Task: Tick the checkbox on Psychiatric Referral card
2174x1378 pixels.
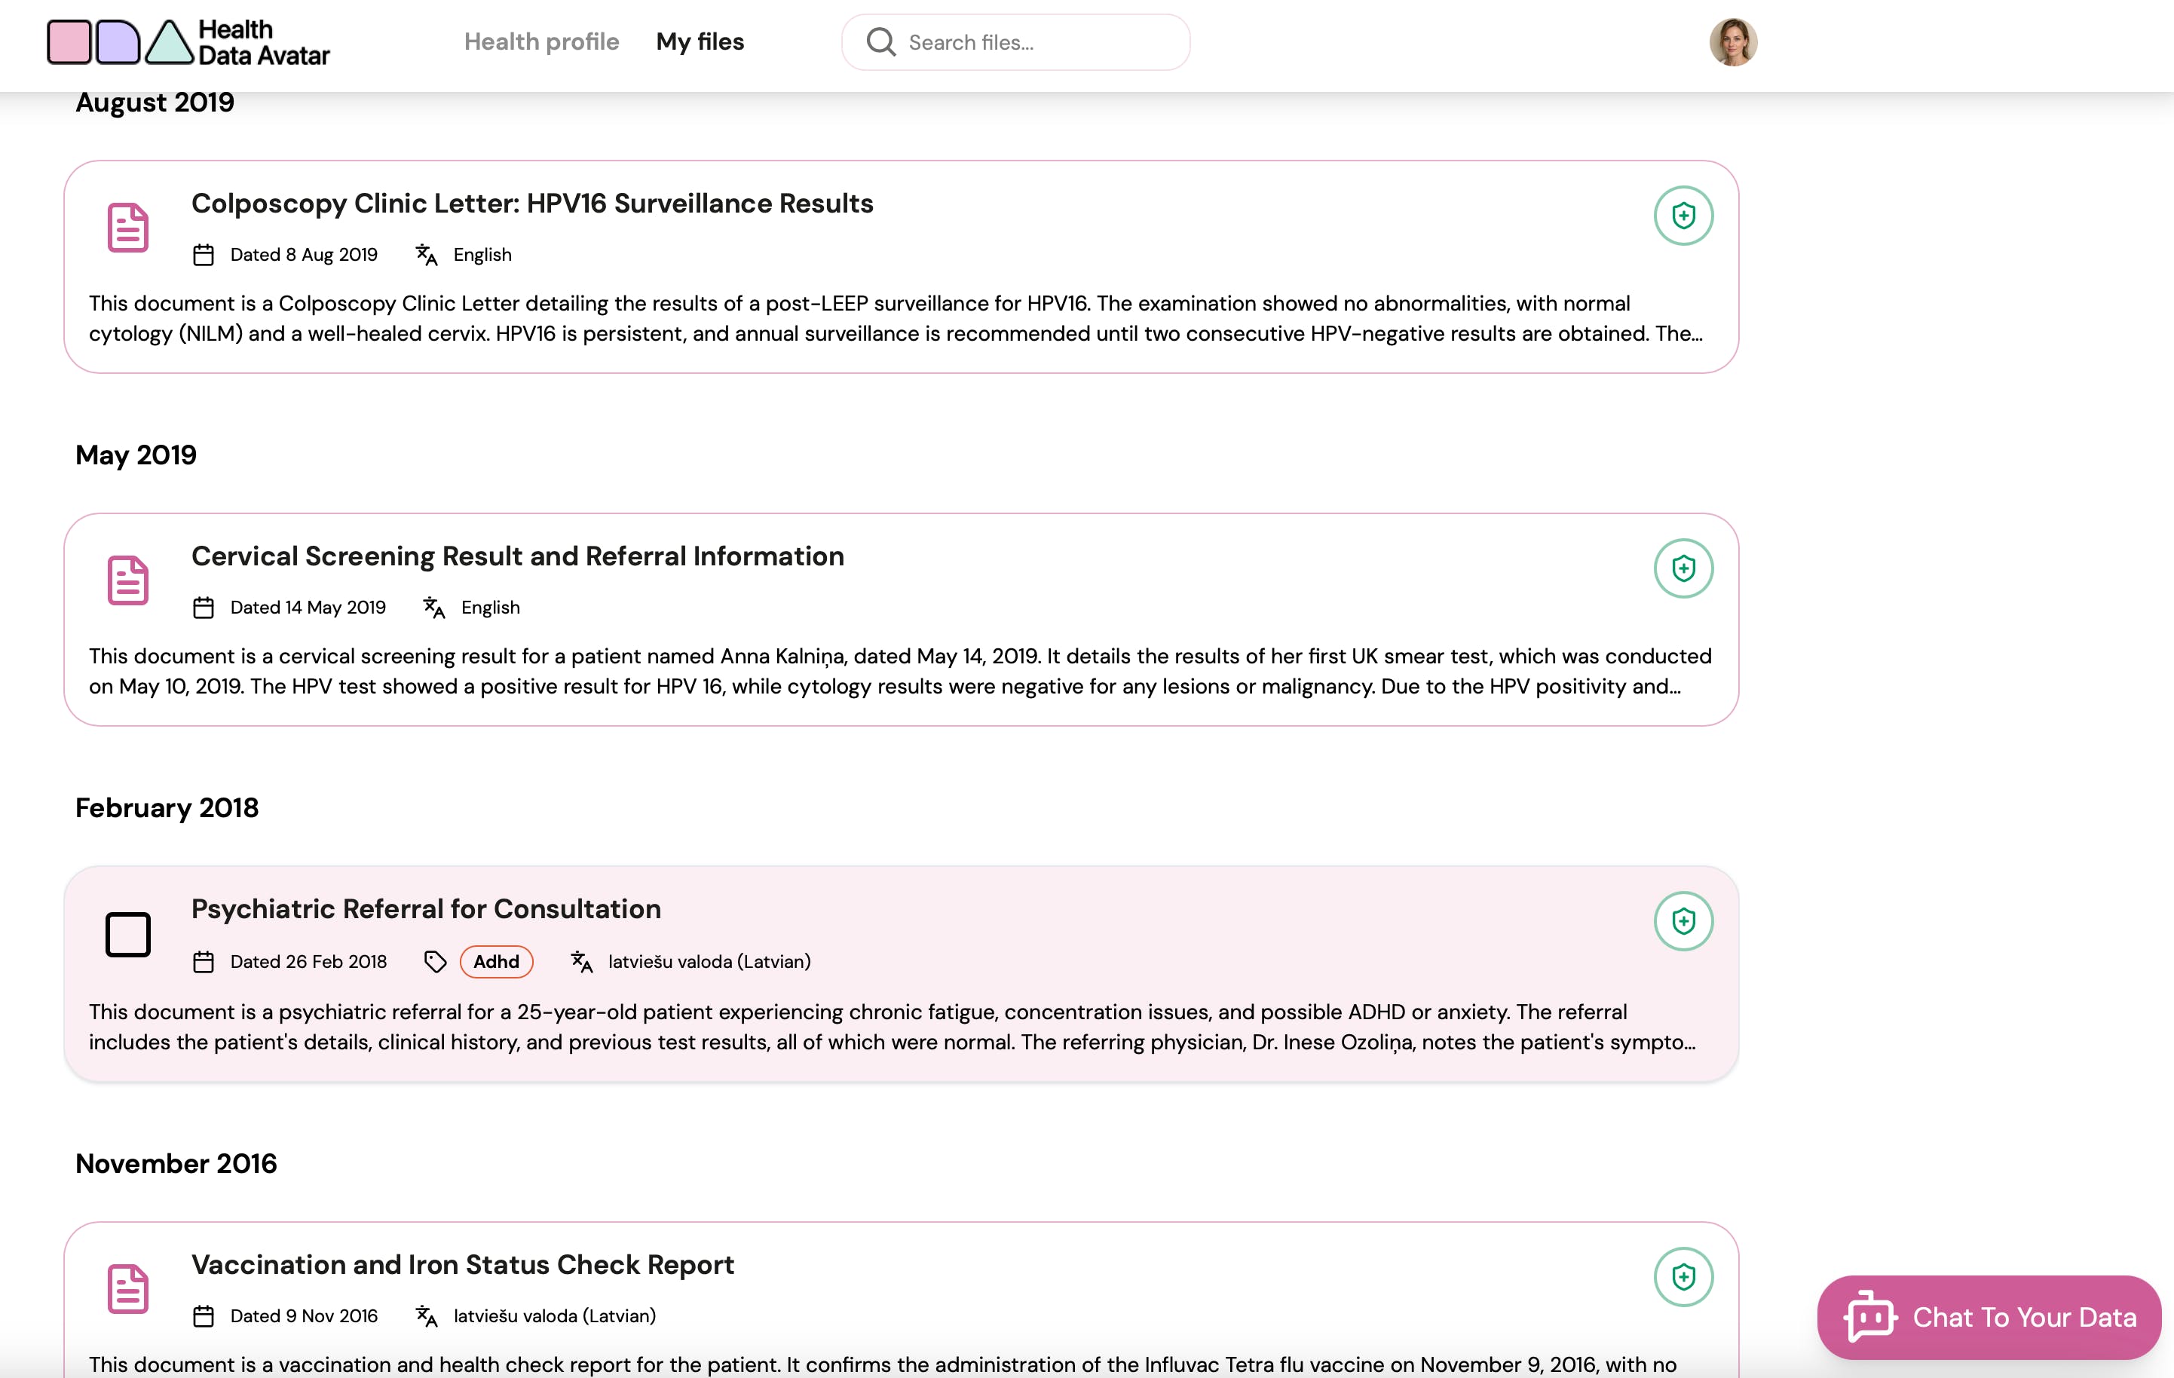Action: click(x=127, y=934)
